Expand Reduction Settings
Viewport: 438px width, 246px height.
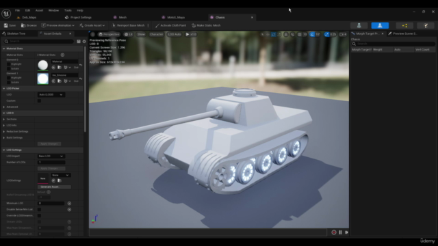(4, 132)
